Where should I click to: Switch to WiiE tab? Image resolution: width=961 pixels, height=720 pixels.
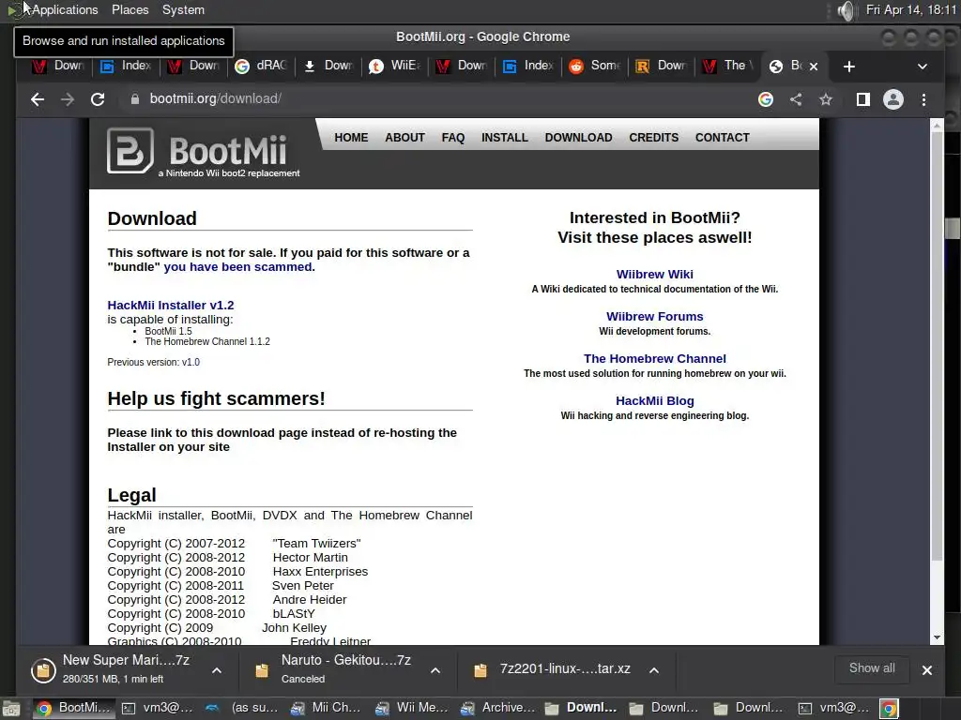(x=395, y=67)
